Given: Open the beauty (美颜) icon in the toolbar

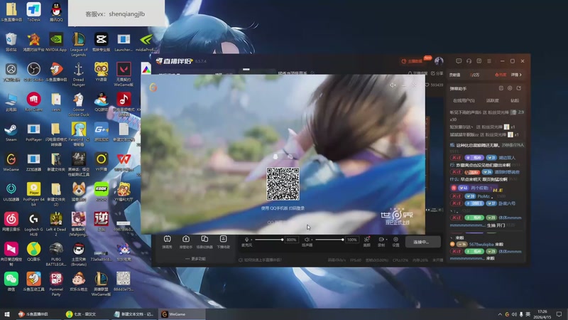Looking at the screenshot, I should (367, 241).
